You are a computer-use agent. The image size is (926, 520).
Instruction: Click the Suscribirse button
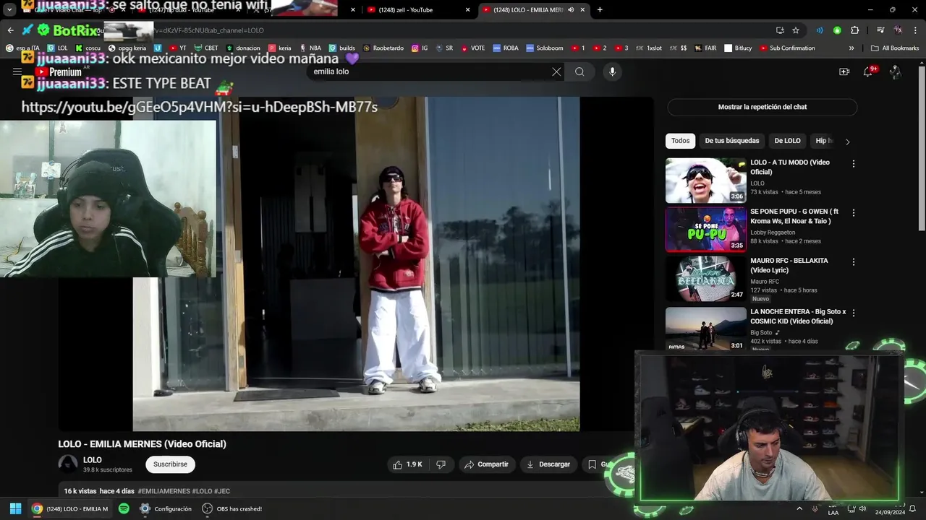[x=170, y=464]
